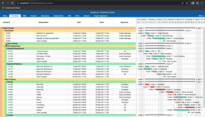The height and width of the screenshot is (117, 205).
Task: Click the Start column header
Action: (79, 22)
